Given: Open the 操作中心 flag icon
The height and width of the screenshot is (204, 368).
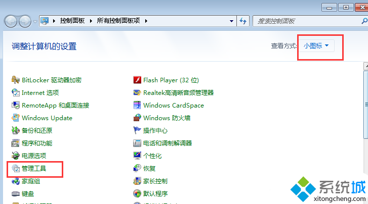Looking at the screenshot, I should (137, 130).
